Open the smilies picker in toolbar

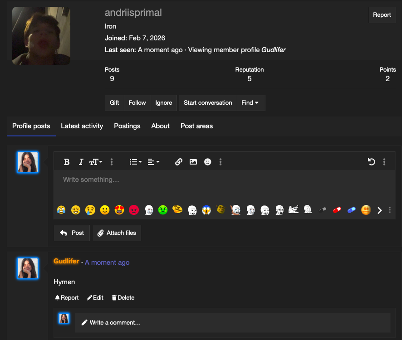click(x=208, y=162)
